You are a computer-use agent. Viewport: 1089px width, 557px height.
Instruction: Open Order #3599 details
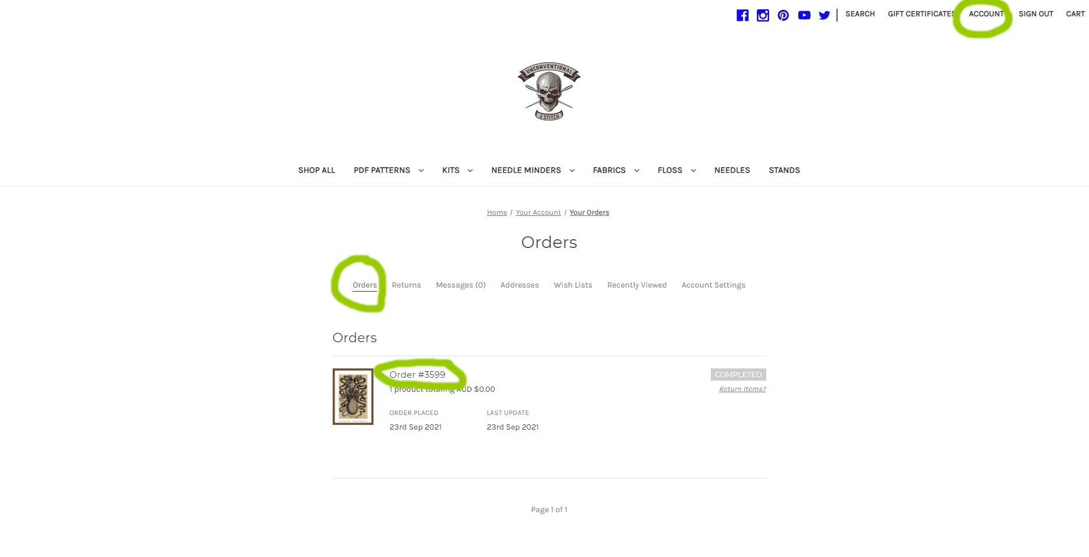(x=417, y=374)
